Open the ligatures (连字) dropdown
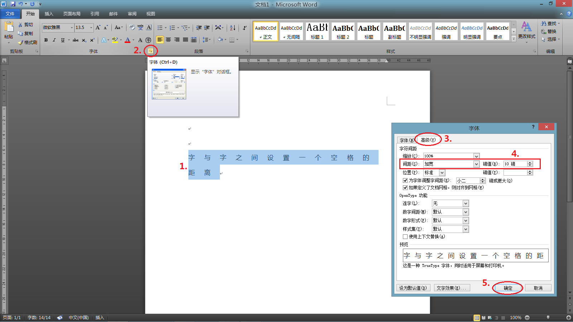The image size is (573, 322). tap(466, 203)
